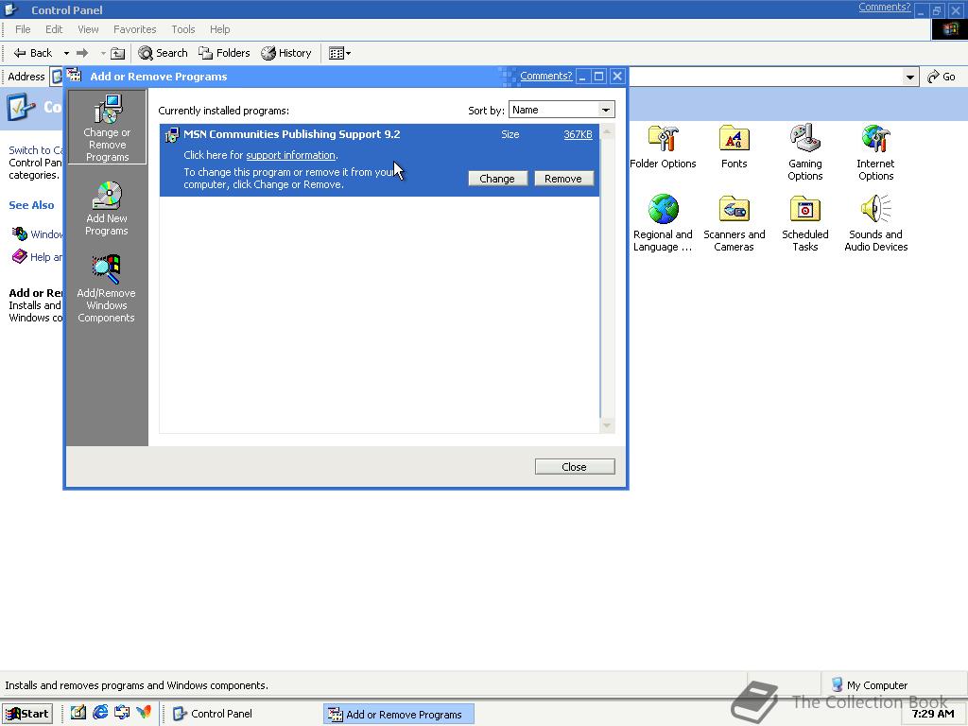
Task: Open the Favorites menu
Action: (x=134, y=29)
